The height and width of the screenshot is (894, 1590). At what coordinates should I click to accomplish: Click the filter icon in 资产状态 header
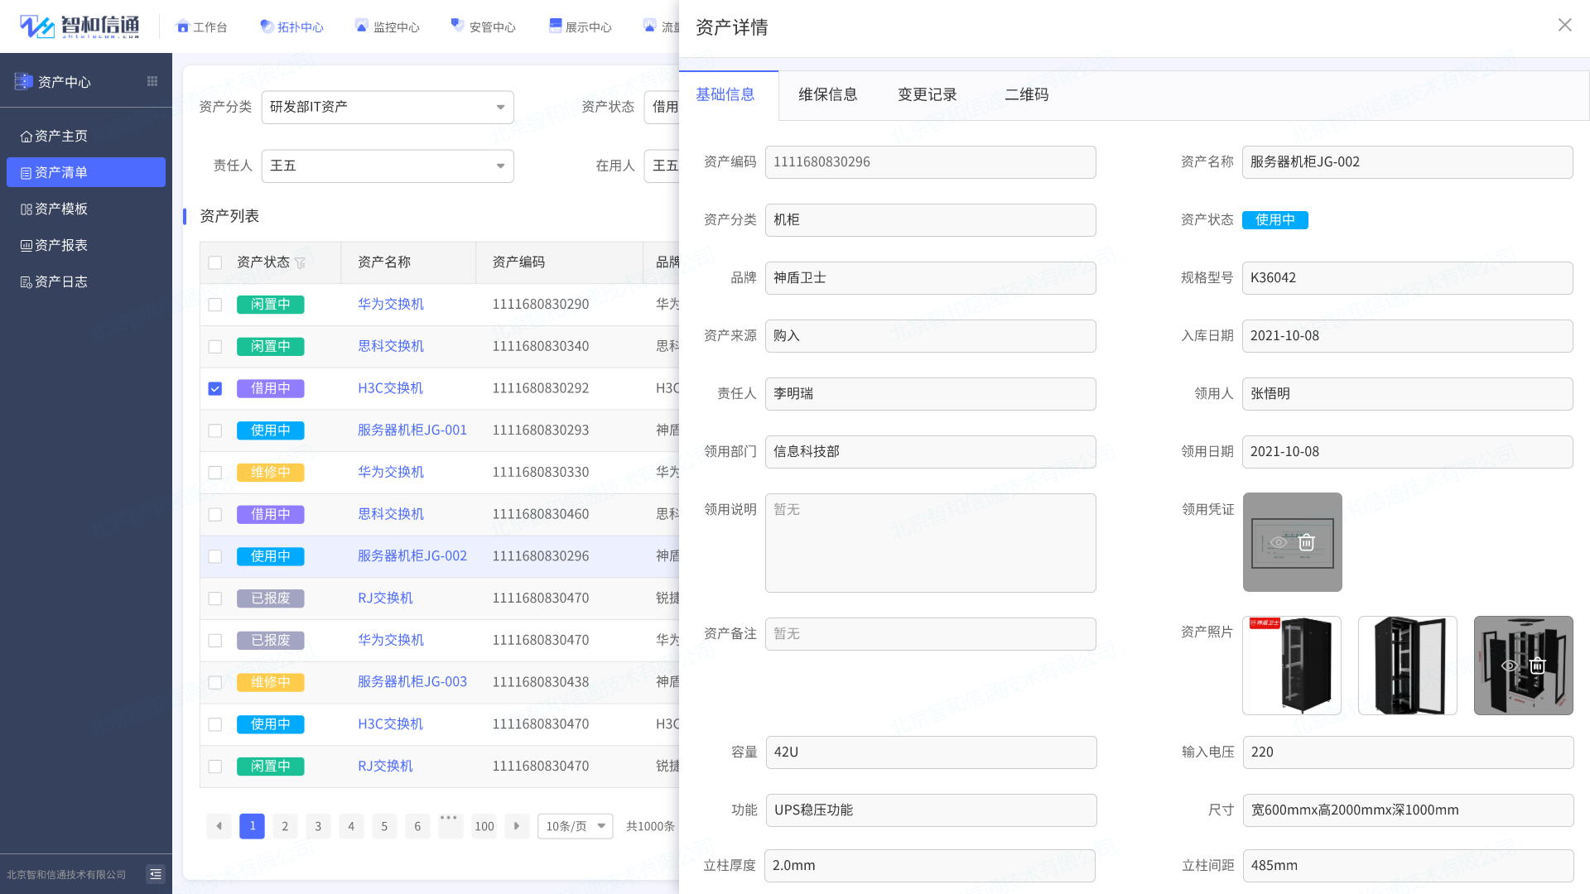coord(300,263)
